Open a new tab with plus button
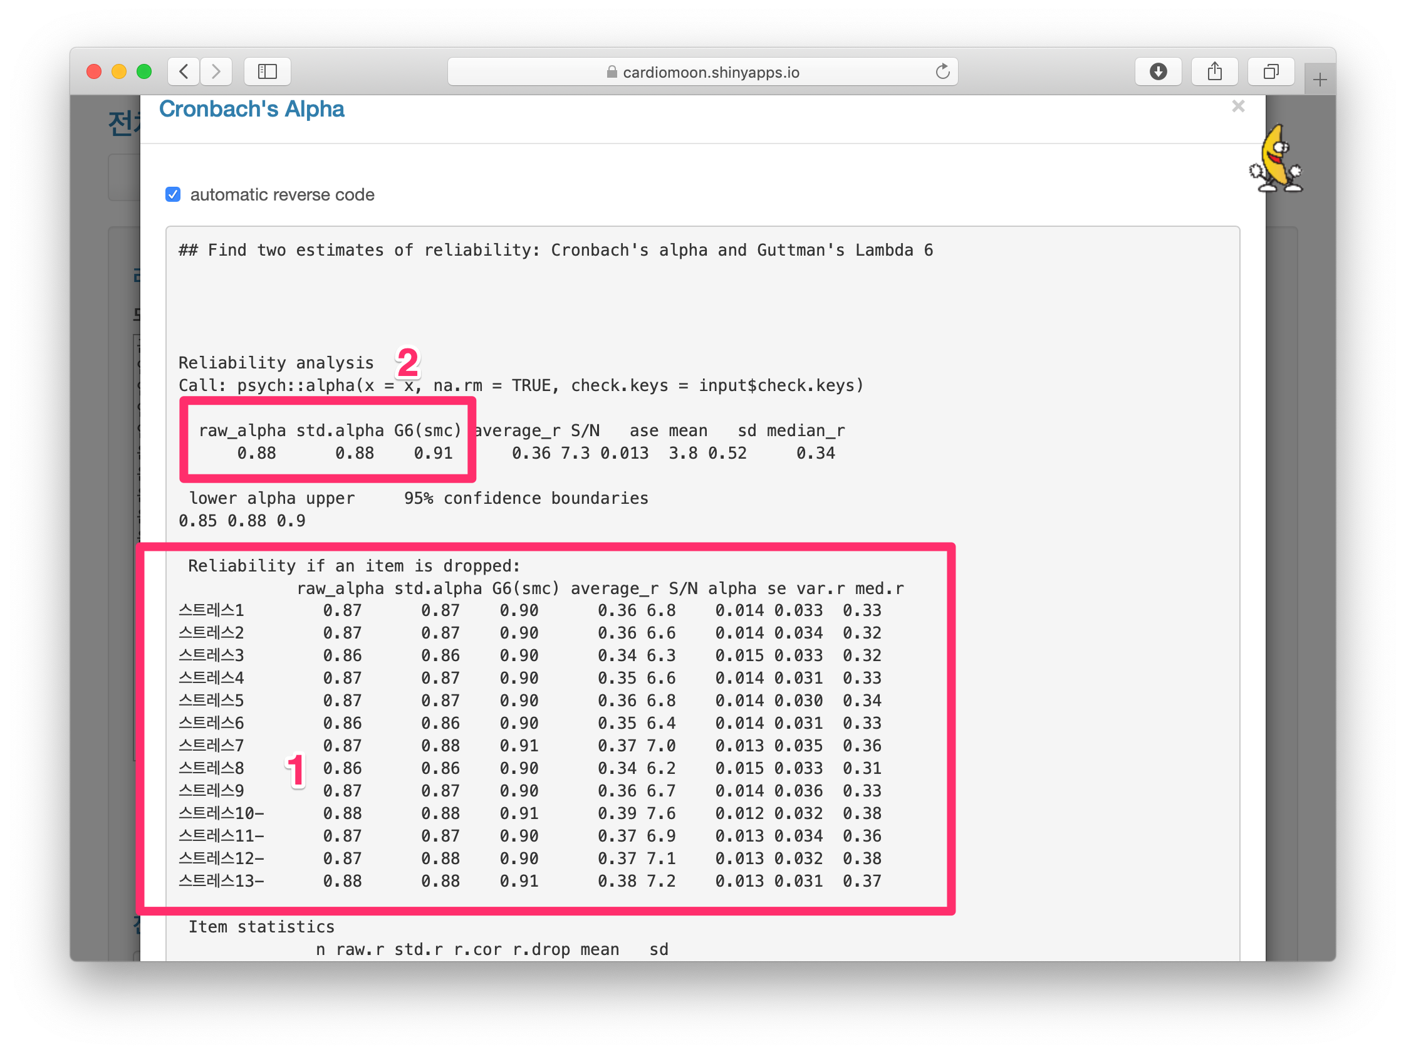This screenshot has height=1054, width=1406. click(x=1320, y=80)
